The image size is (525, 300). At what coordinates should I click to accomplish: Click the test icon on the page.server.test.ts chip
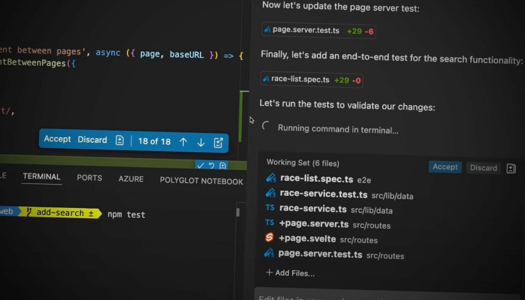point(267,30)
